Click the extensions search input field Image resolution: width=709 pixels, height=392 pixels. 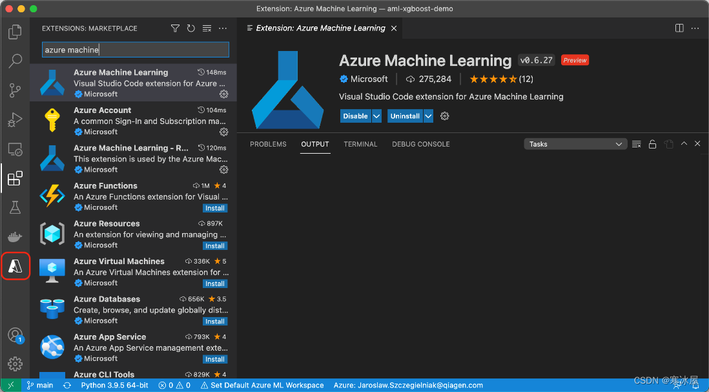pyautogui.click(x=136, y=50)
